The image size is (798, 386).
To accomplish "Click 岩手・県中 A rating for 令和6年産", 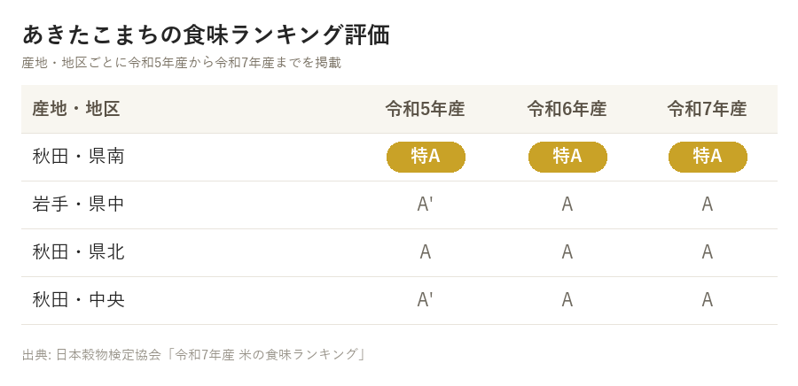I will coord(567,205).
